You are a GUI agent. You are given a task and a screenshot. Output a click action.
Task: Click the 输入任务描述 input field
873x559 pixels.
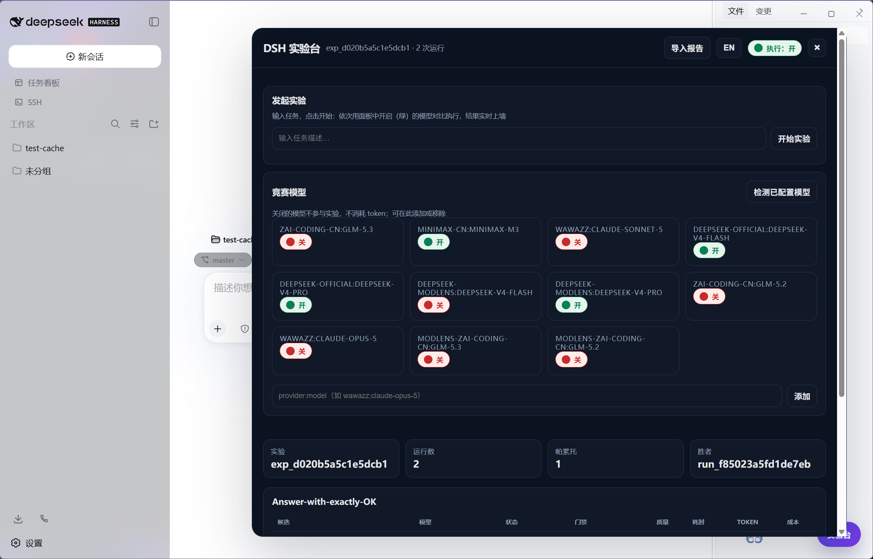519,138
